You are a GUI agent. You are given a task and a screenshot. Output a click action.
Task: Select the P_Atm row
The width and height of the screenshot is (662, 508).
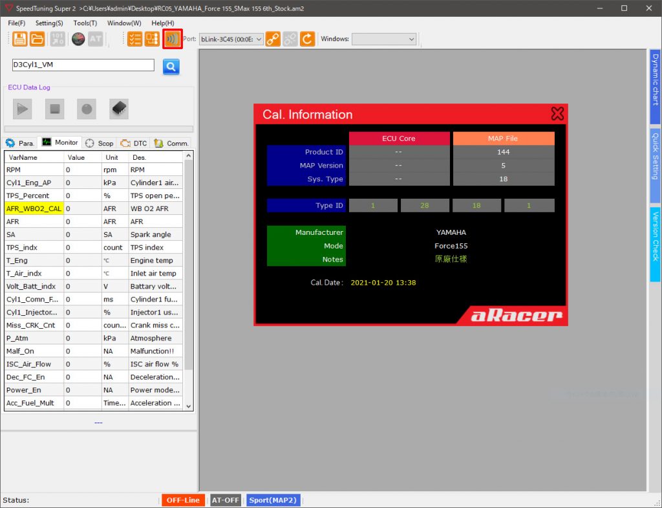[94, 338]
